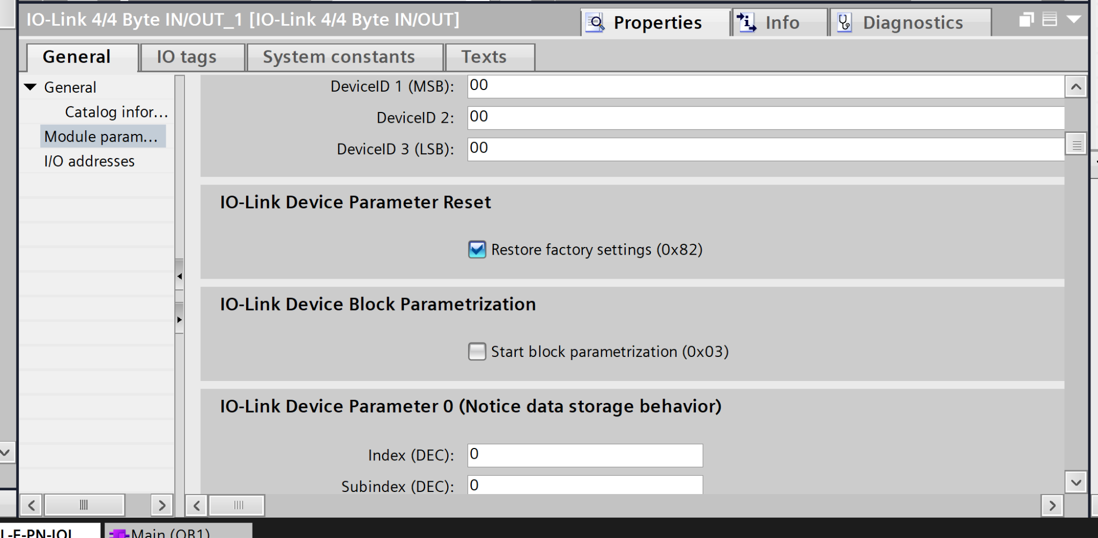Open the Properties tab magnifier icon
The height and width of the screenshot is (538, 1098).
[595, 23]
